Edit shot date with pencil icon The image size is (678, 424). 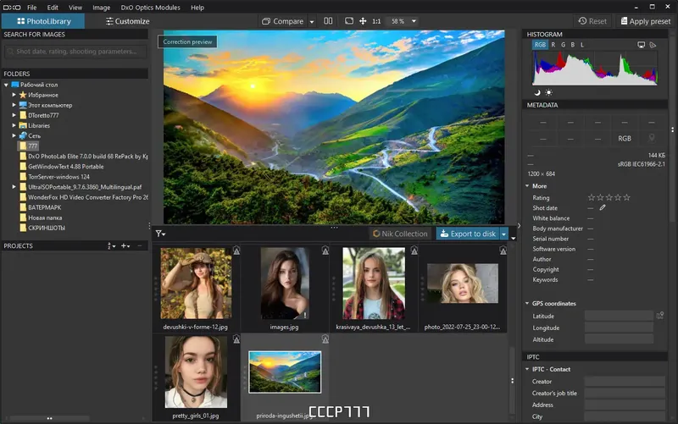603,207
